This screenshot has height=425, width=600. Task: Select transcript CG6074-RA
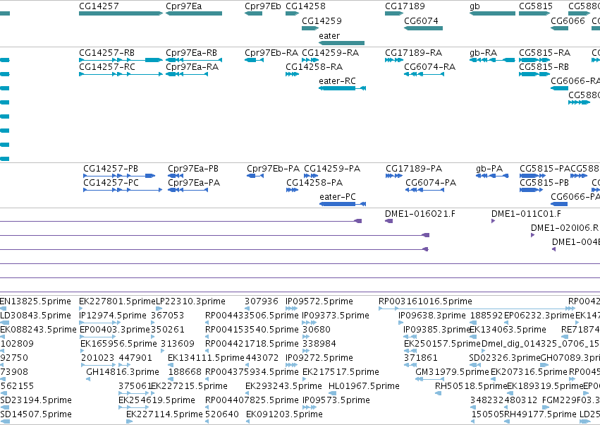[424, 74]
